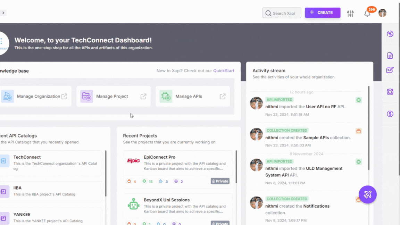
Task: Open the Sample APIs collection link
Action: pos(316,137)
